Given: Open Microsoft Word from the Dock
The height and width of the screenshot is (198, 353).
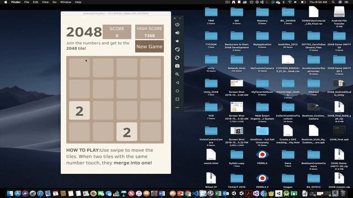Looking at the screenshot, I should 162,193.
